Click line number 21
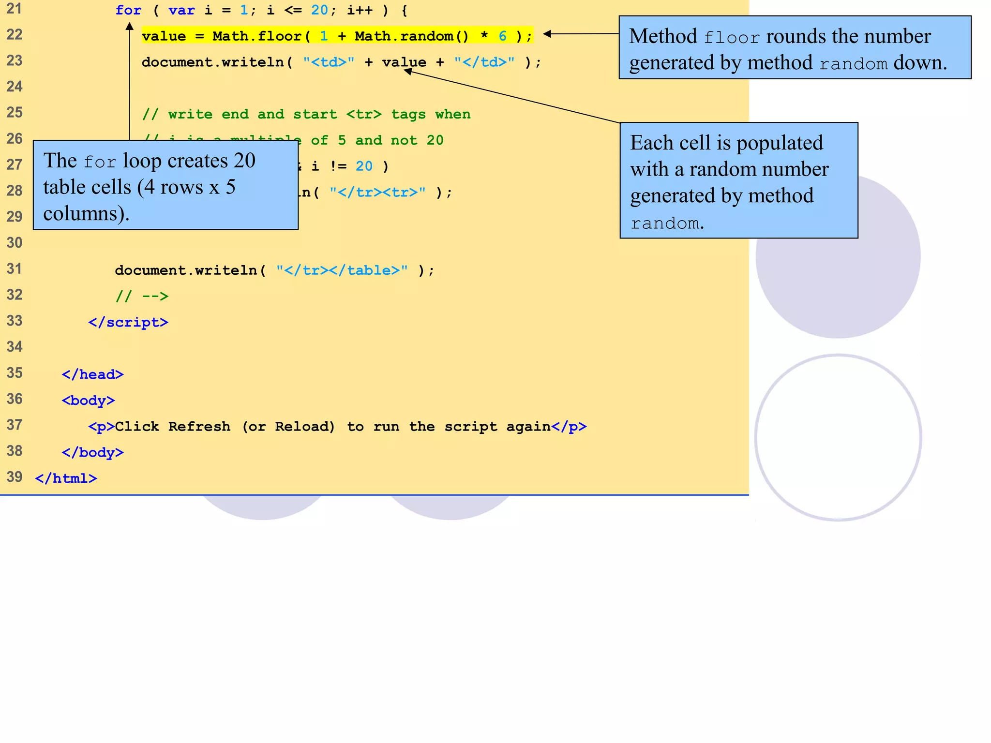The image size is (991, 743). pos(15,9)
